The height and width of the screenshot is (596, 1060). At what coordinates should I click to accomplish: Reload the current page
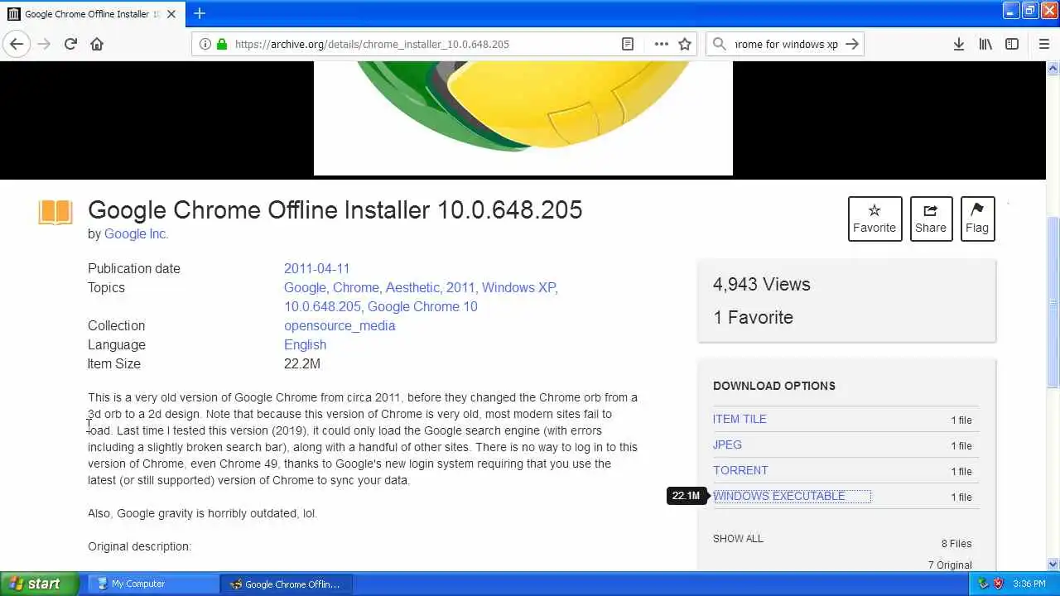point(70,44)
